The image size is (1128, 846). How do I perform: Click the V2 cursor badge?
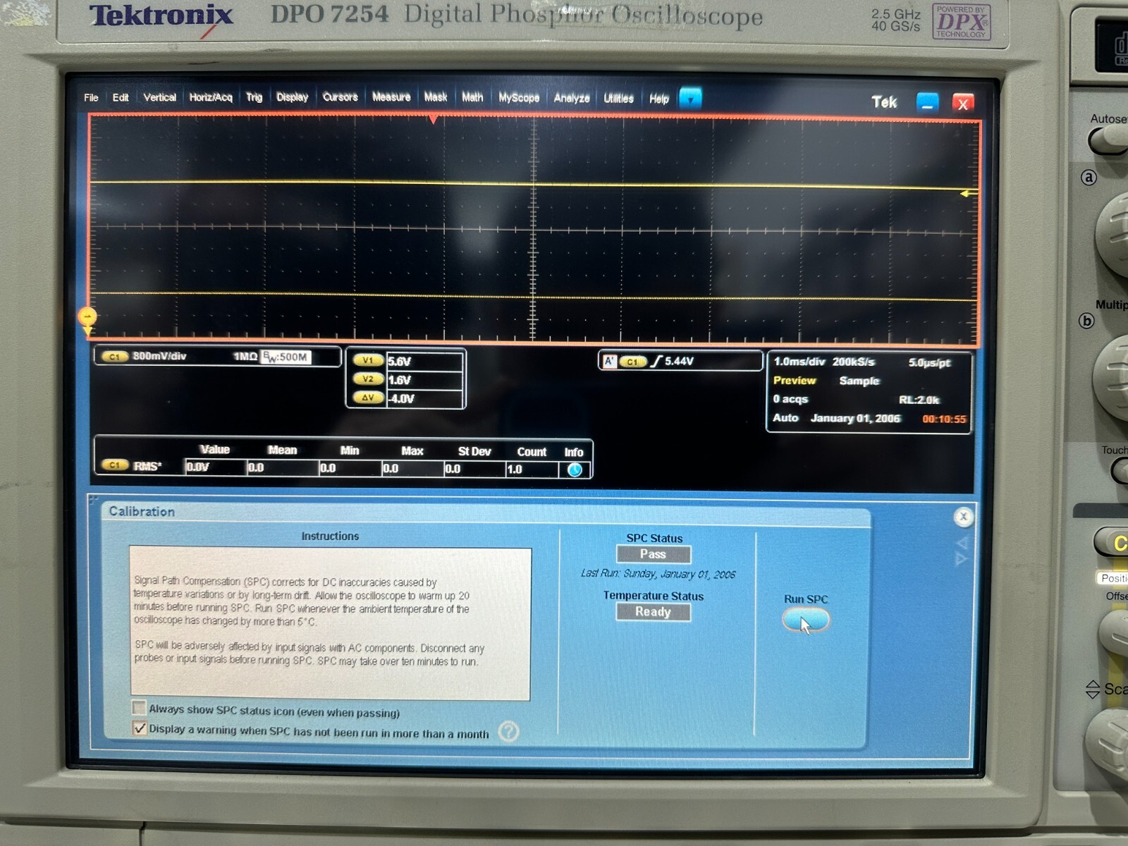tap(367, 379)
